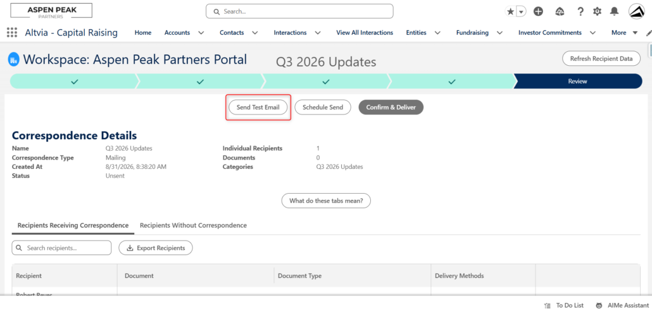This screenshot has height=312, width=652.
Task: Click the Favorites star icon
Action: (x=511, y=11)
